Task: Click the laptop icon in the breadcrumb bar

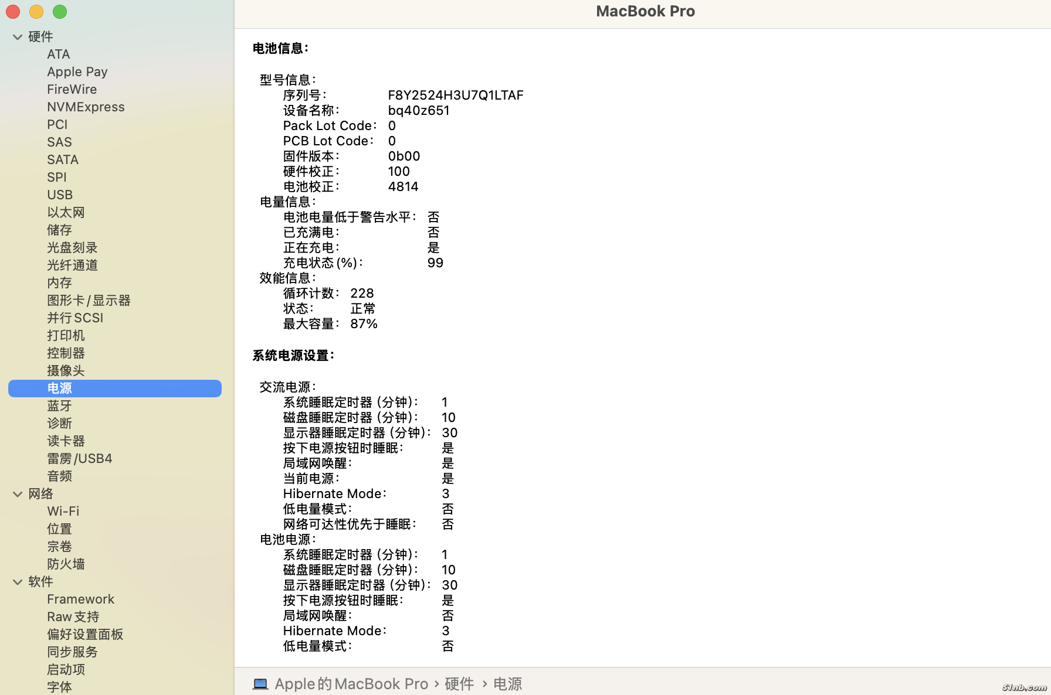Action: (260, 683)
